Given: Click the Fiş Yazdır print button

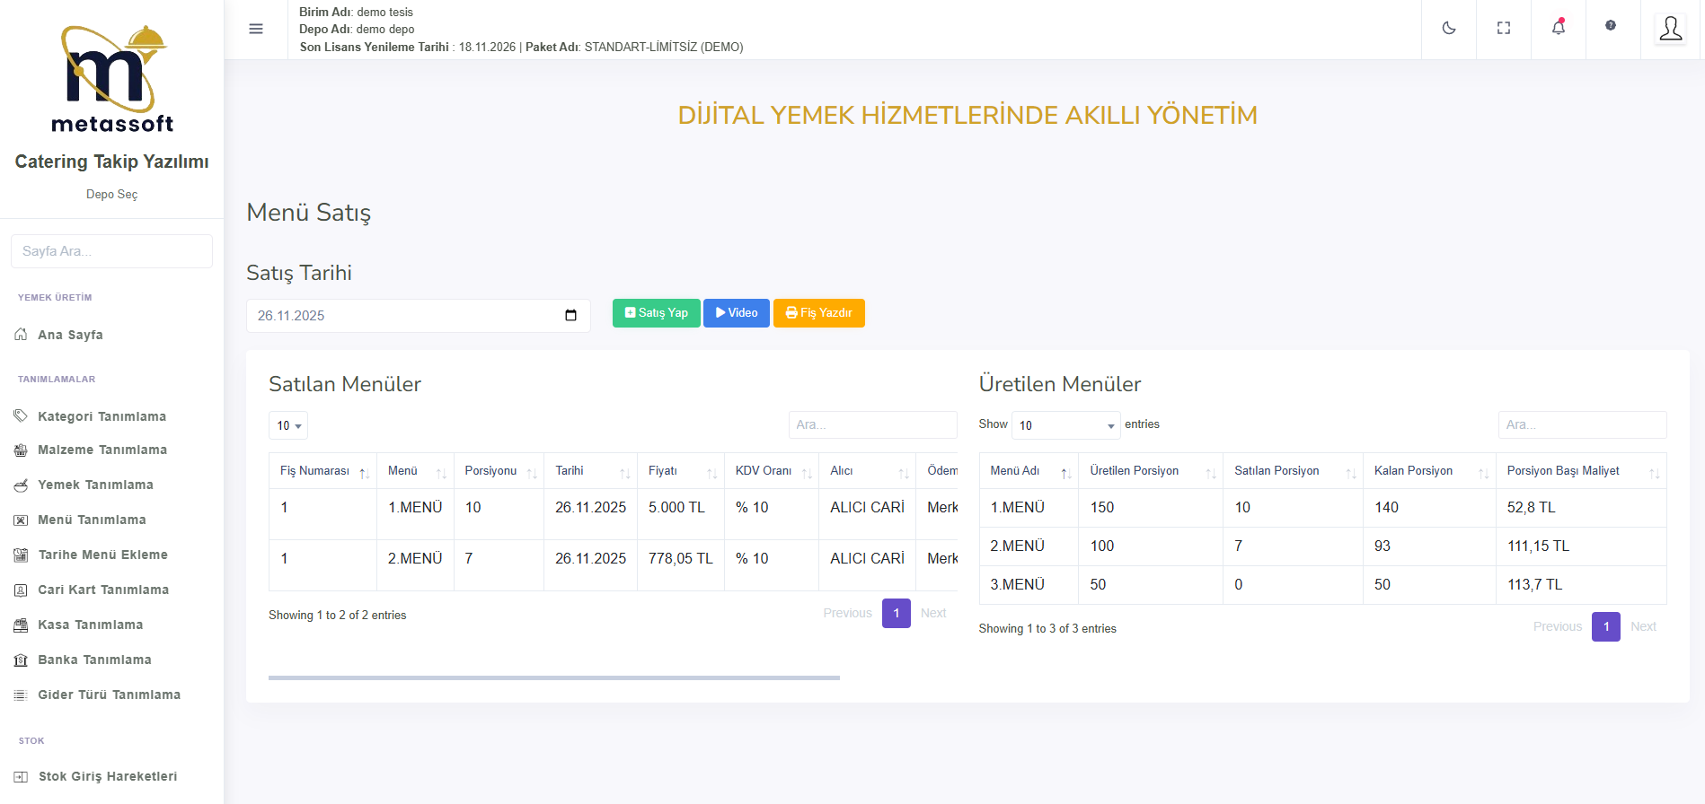Looking at the screenshot, I should (819, 313).
